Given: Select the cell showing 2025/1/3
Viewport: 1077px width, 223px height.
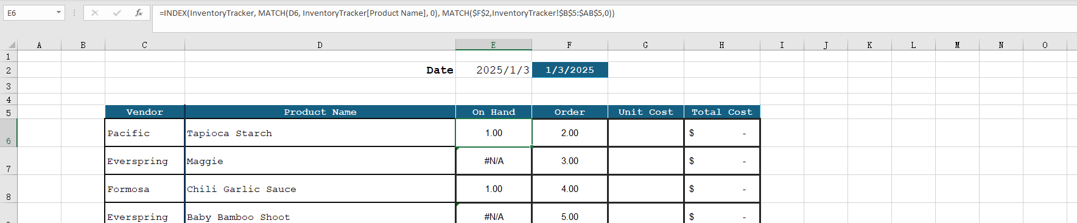Looking at the screenshot, I should [493, 70].
